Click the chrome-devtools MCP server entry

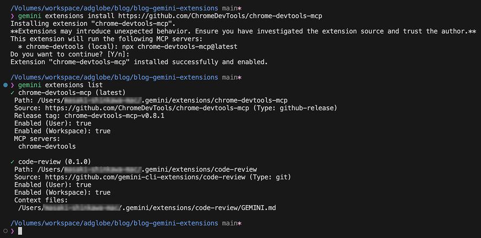[47, 146]
